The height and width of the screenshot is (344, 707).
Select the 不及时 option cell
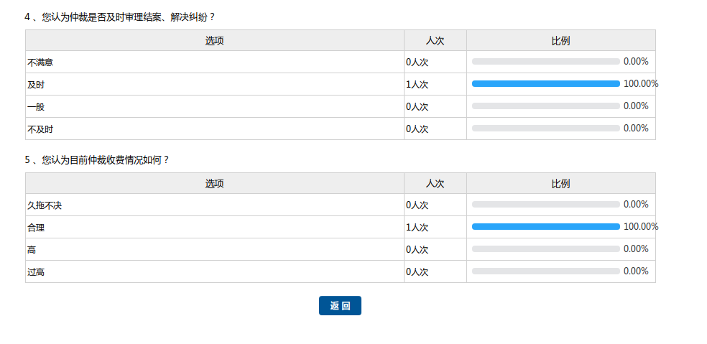pyautogui.click(x=40, y=129)
